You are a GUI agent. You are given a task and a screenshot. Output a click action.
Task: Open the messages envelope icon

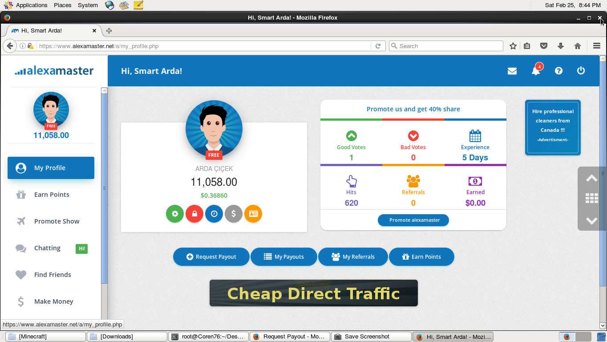(512, 71)
